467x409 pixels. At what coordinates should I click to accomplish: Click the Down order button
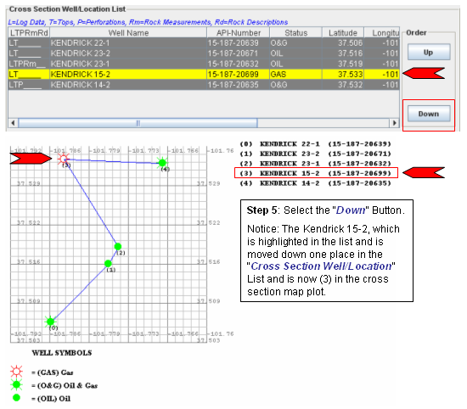pyautogui.click(x=429, y=114)
